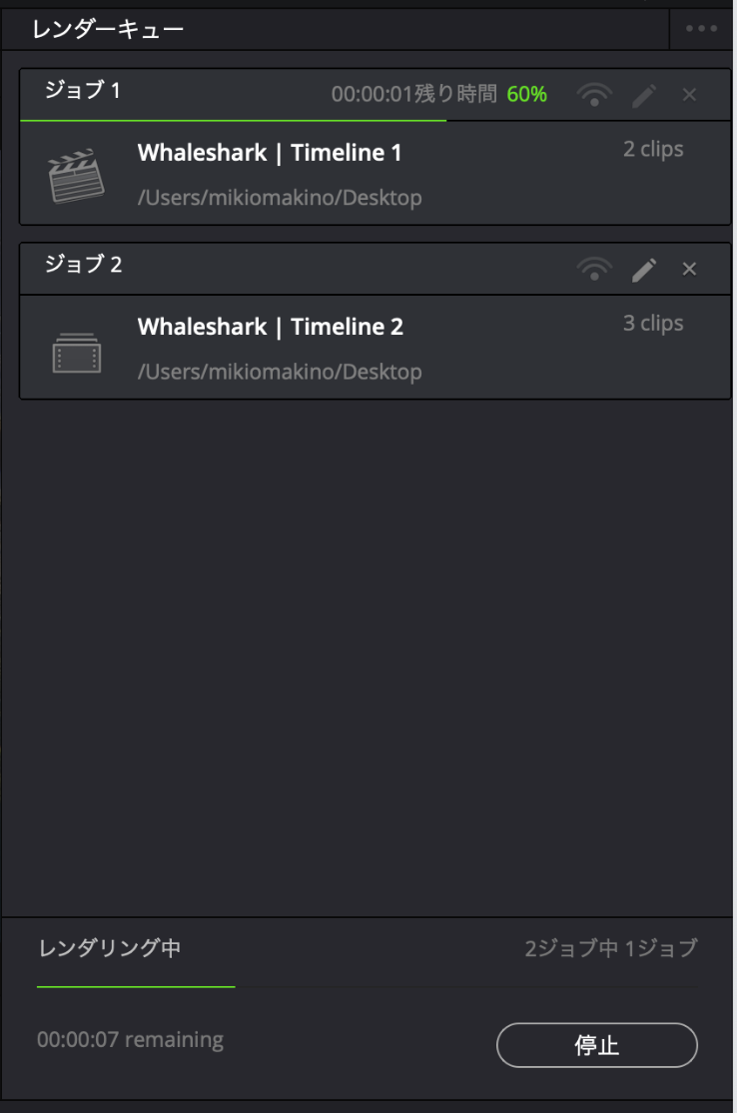Edit ジョブ 1 with the pencil icon

(x=644, y=95)
